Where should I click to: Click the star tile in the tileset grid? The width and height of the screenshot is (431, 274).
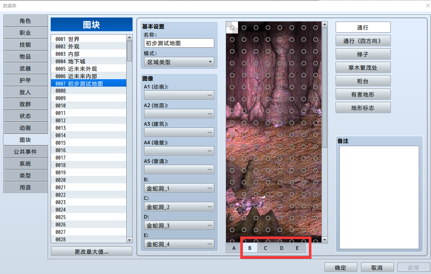[232, 28]
